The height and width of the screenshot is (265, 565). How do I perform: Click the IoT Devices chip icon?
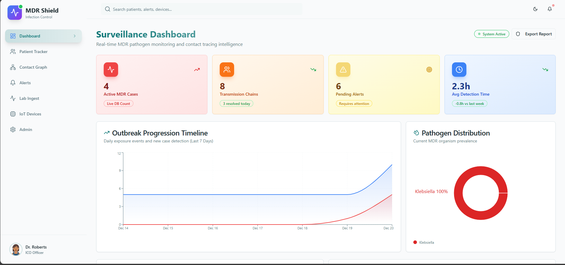13,114
